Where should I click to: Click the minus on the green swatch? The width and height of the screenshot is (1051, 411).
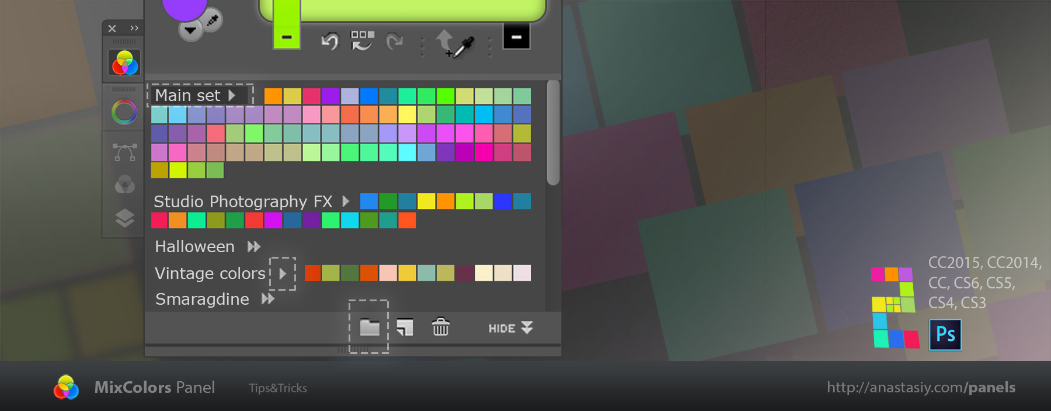click(x=287, y=37)
